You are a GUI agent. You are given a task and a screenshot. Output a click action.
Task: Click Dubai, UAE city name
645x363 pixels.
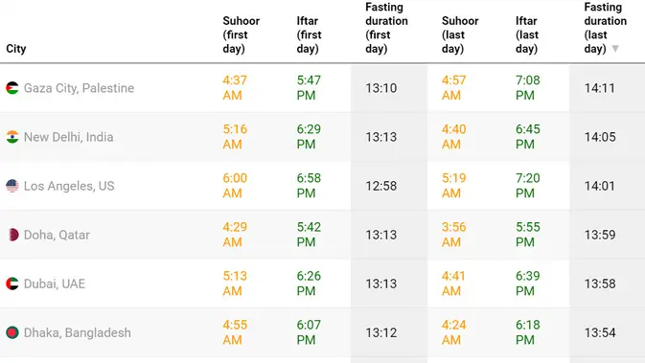click(55, 284)
